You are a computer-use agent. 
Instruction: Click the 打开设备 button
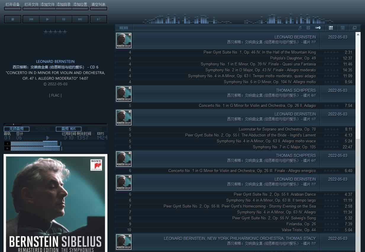coord(13,6)
